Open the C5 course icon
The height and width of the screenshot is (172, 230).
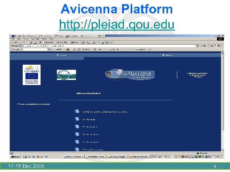[77, 149]
